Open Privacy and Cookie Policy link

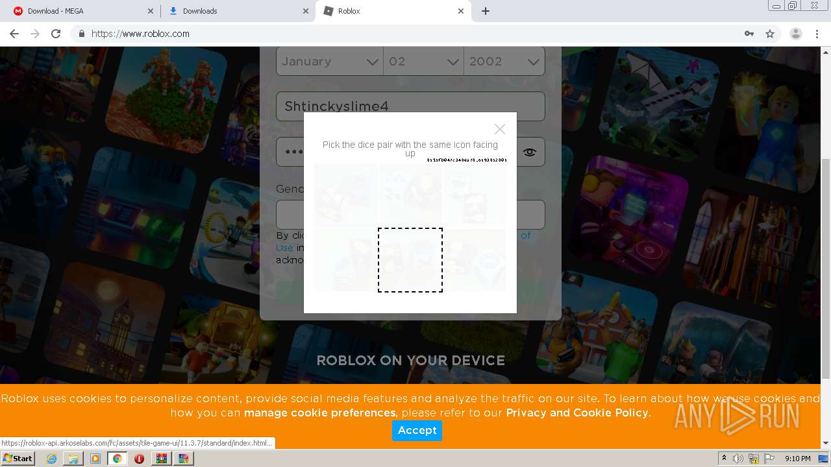[577, 413]
